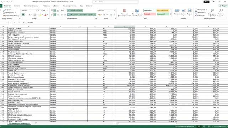Open the Формулы (Formulas) tab

click(46, 6)
